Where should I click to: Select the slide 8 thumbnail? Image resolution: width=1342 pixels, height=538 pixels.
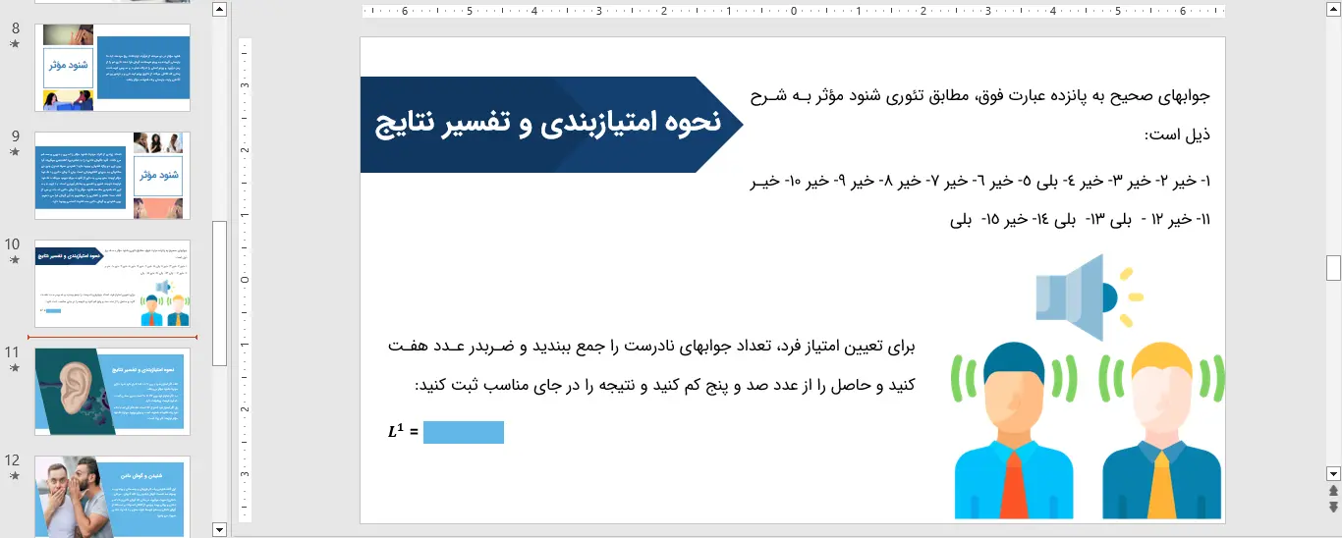(x=112, y=68)
